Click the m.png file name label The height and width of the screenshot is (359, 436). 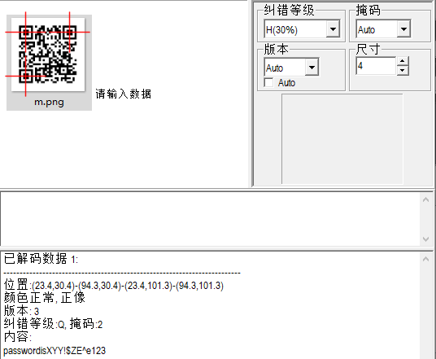point(50,102)
